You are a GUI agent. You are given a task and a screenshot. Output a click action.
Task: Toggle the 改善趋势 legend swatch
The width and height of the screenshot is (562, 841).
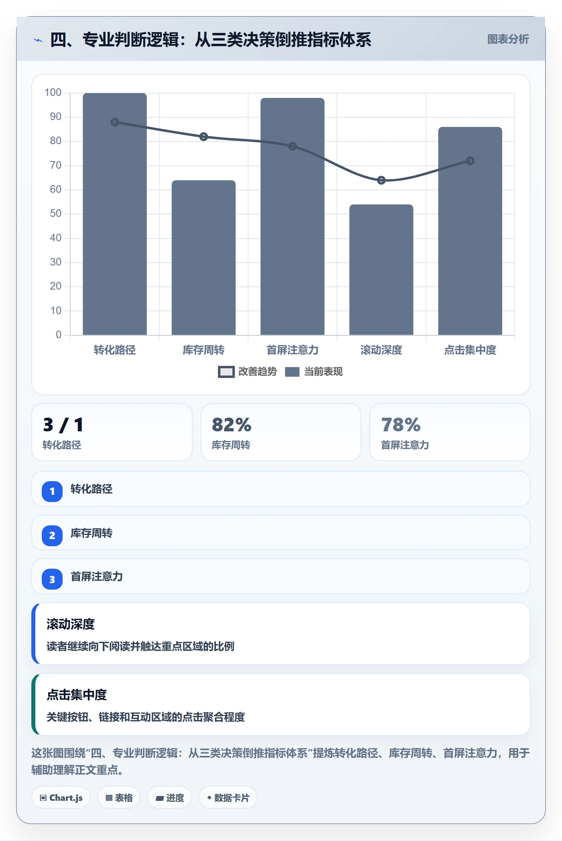click(x=226, y=372)
